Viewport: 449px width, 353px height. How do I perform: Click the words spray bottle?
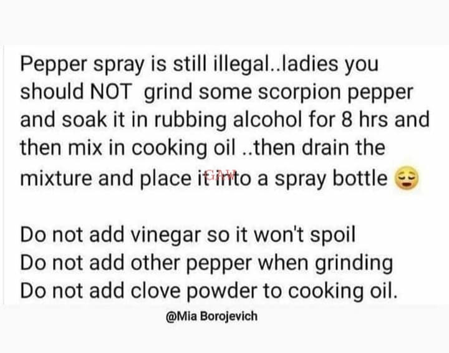331,178
